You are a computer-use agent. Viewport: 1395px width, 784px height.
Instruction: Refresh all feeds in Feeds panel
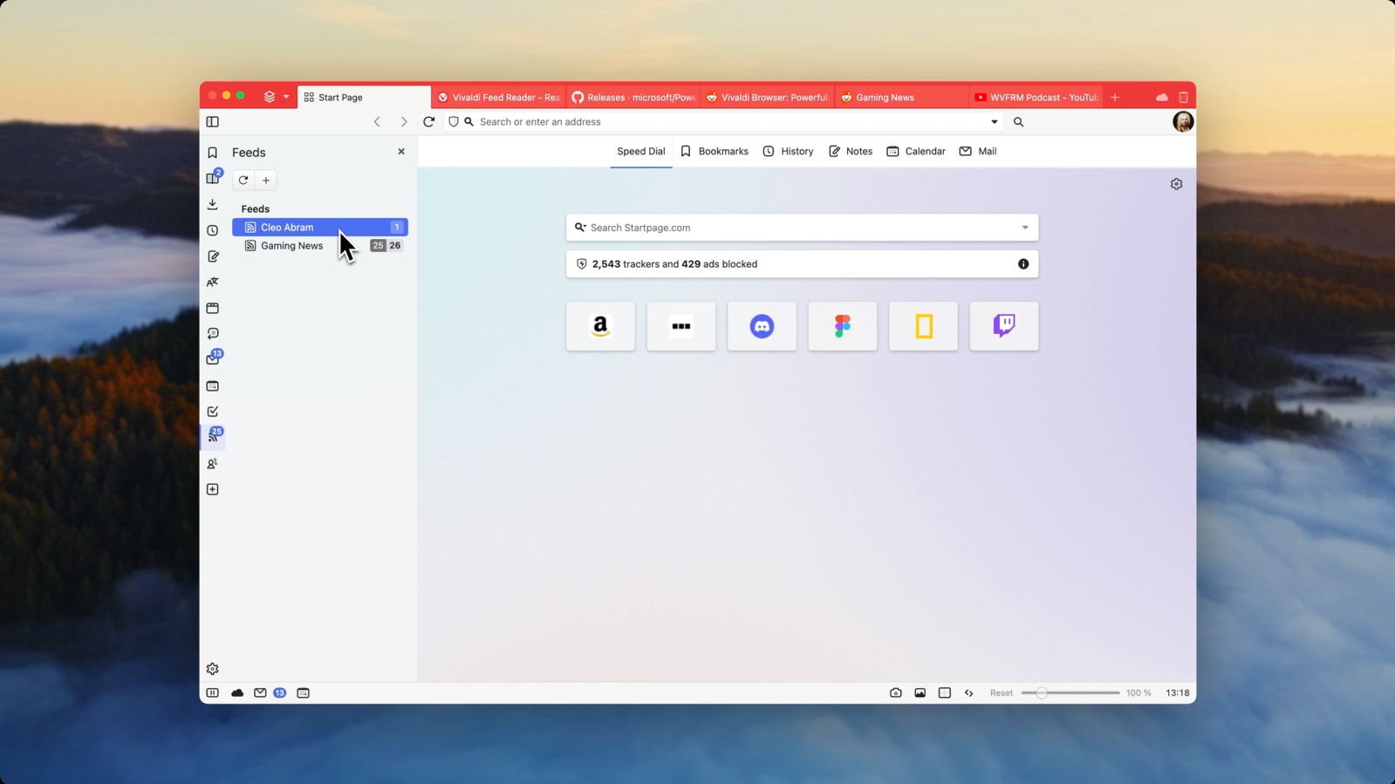pos(243,181)
